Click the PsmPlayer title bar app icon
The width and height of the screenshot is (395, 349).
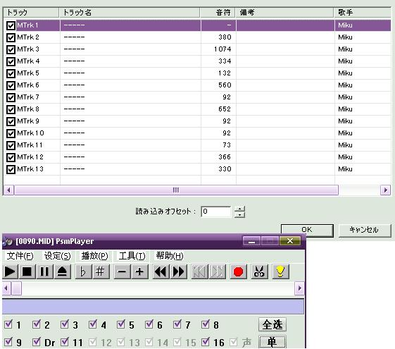pyautogui.click(x=8, y=242)
